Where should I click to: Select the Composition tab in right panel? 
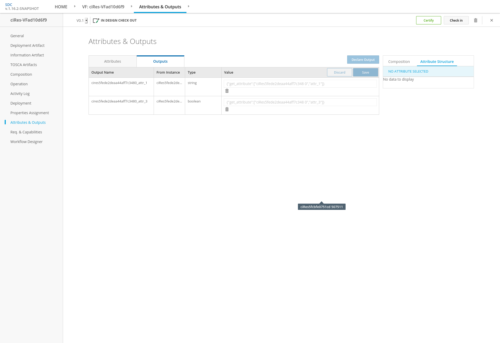399,62
